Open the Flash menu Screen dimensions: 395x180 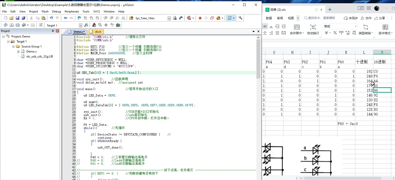click(x=45, y=11)
